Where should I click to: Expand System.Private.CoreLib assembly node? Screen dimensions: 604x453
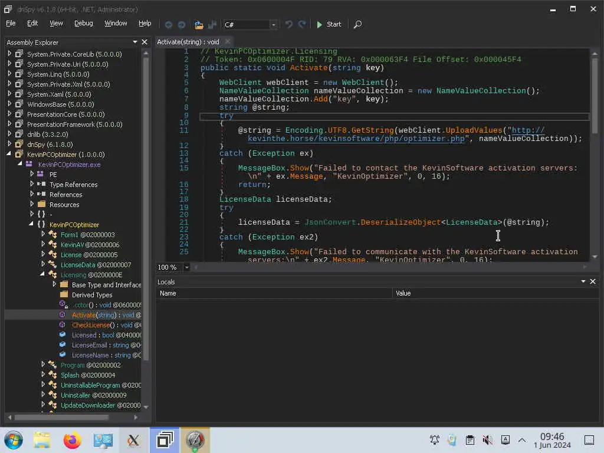(x=9, y=54)
